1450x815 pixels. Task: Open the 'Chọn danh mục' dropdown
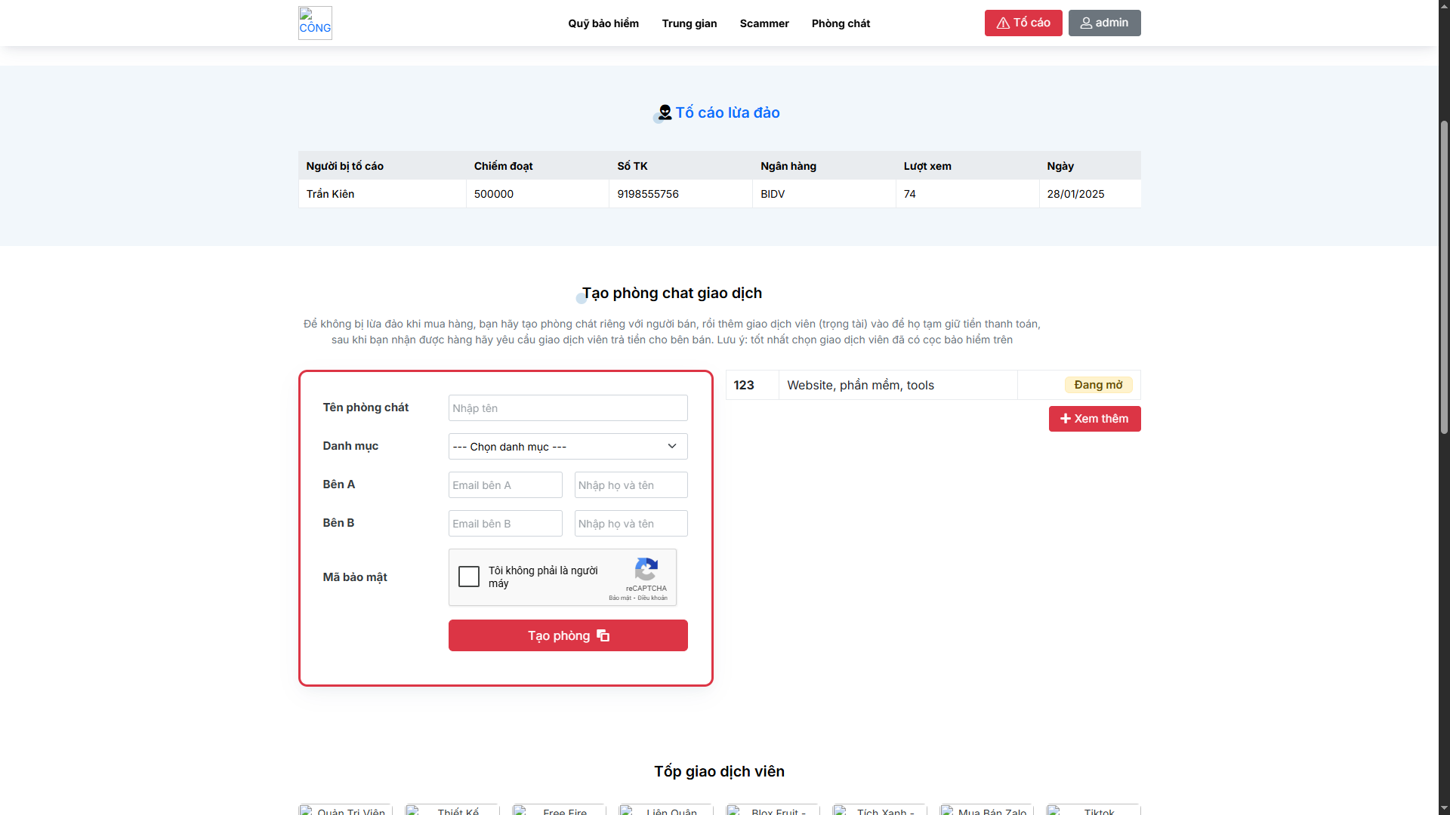[567, 446]
